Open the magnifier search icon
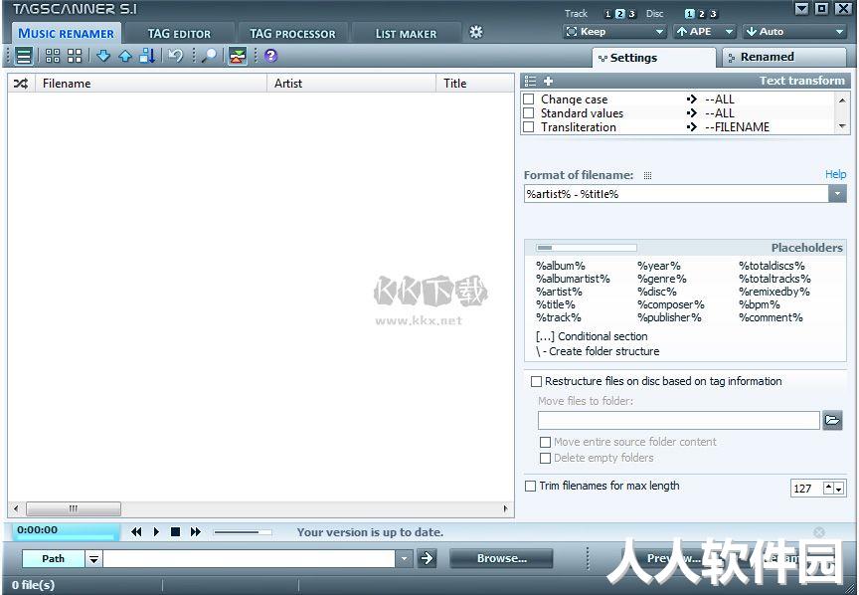The height and width of the screenshot is (595, 859). (x=209, y=56)
